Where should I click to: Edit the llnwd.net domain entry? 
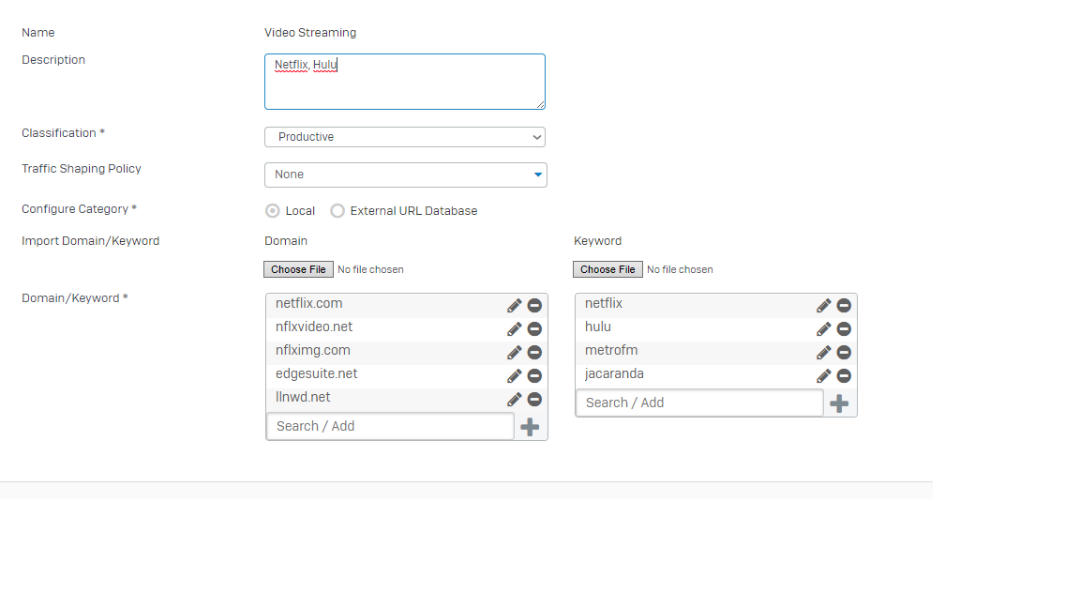coord(515,399)
